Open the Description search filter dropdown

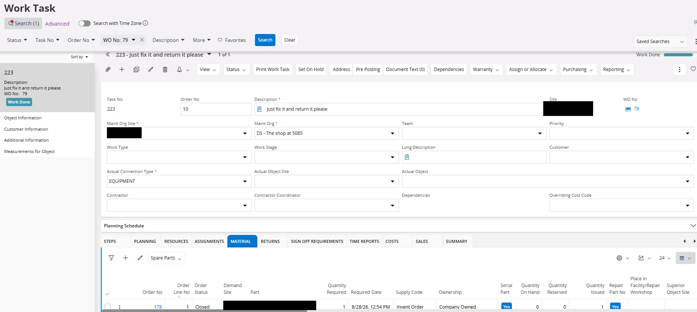pos(168,40)
